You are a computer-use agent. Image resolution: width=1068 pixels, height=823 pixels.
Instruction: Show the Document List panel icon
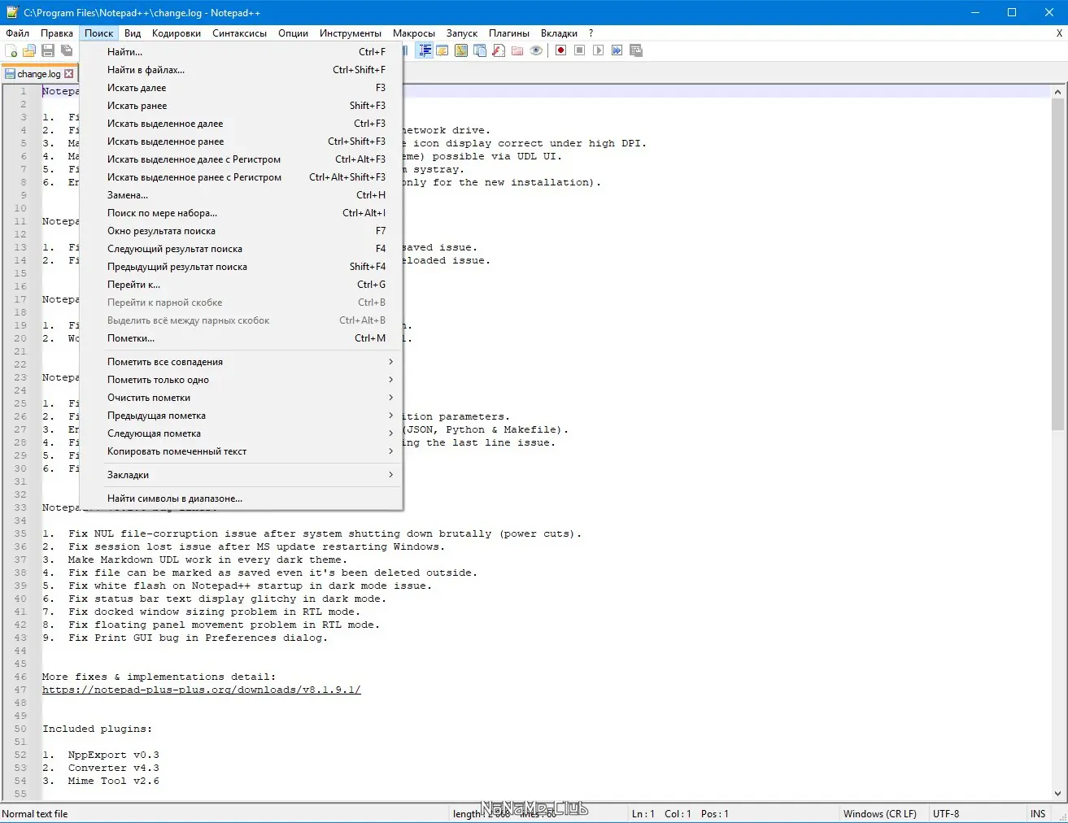click(x=480, y=50)
